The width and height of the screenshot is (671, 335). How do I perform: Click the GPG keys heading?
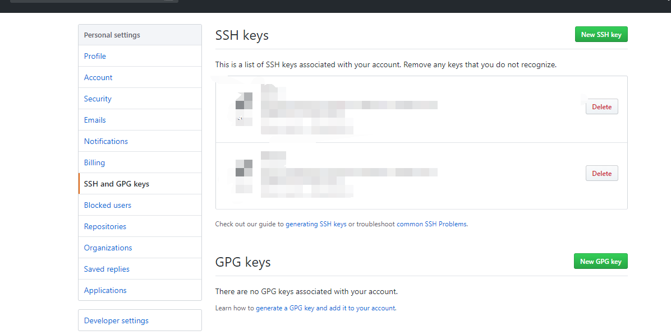pyautogui.click(x=242, y=262)
